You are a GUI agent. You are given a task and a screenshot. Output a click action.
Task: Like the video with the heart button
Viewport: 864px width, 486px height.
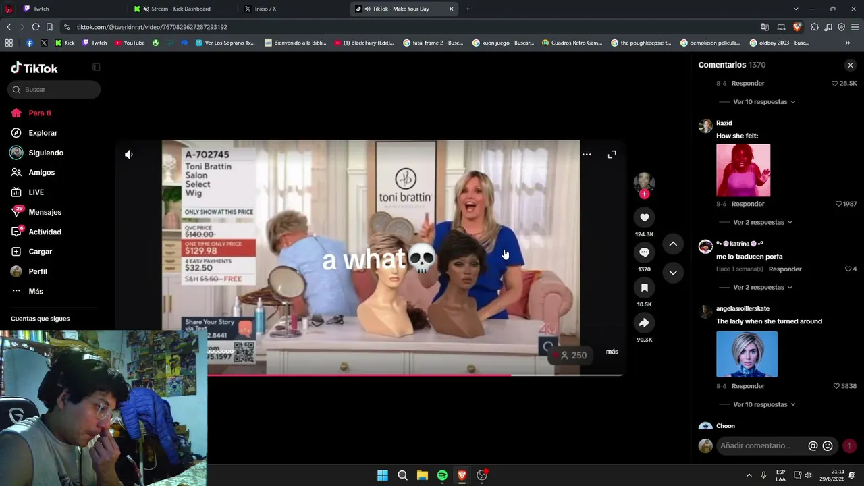(x=644, y=217)
